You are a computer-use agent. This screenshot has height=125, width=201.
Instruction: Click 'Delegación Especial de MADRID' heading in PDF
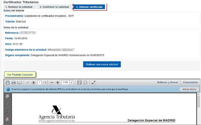tap(151, 120)
